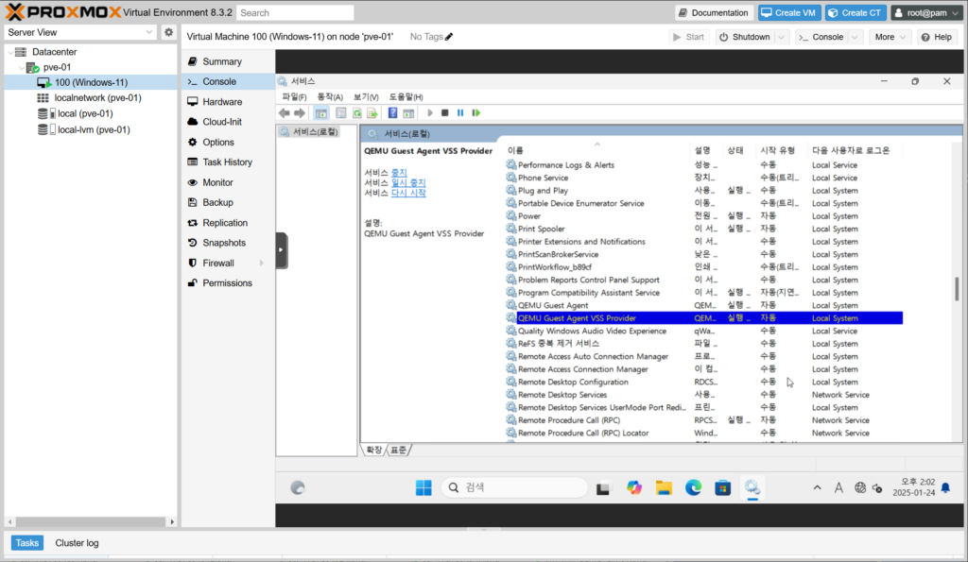Click the back arrow in services toolbar
Viewport: 968px width, 562px height.
click(285, 112)
